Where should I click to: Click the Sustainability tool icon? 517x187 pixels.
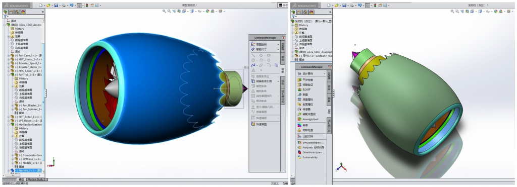299,157
